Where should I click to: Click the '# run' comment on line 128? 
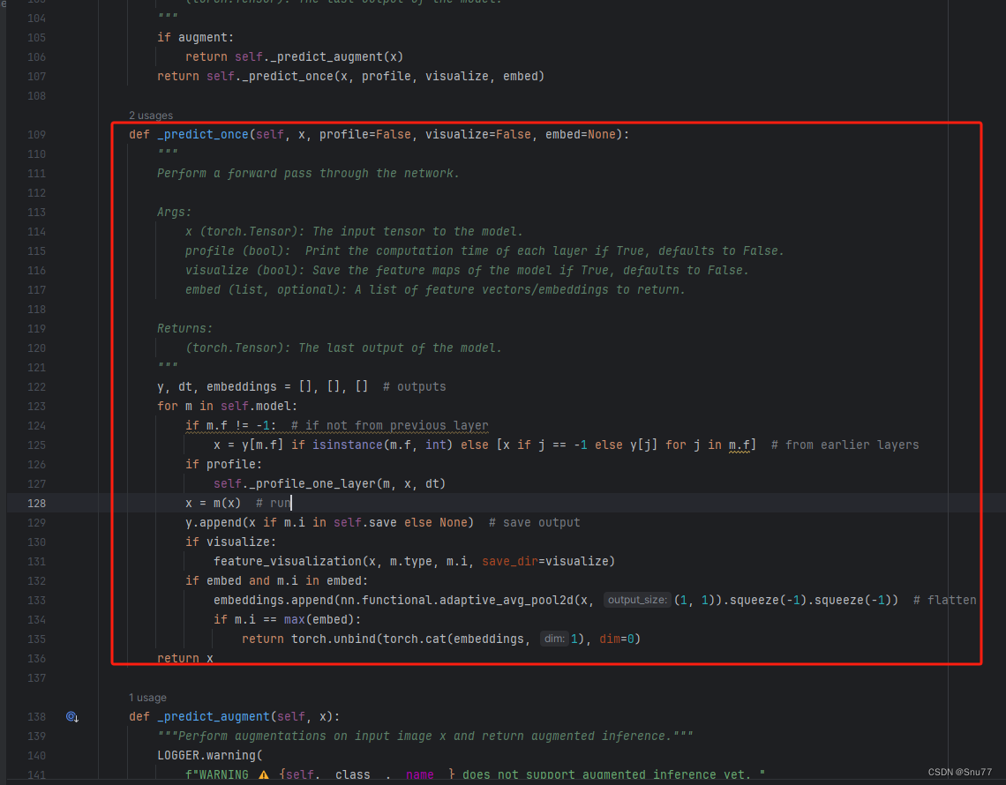[x=274, y=504]
